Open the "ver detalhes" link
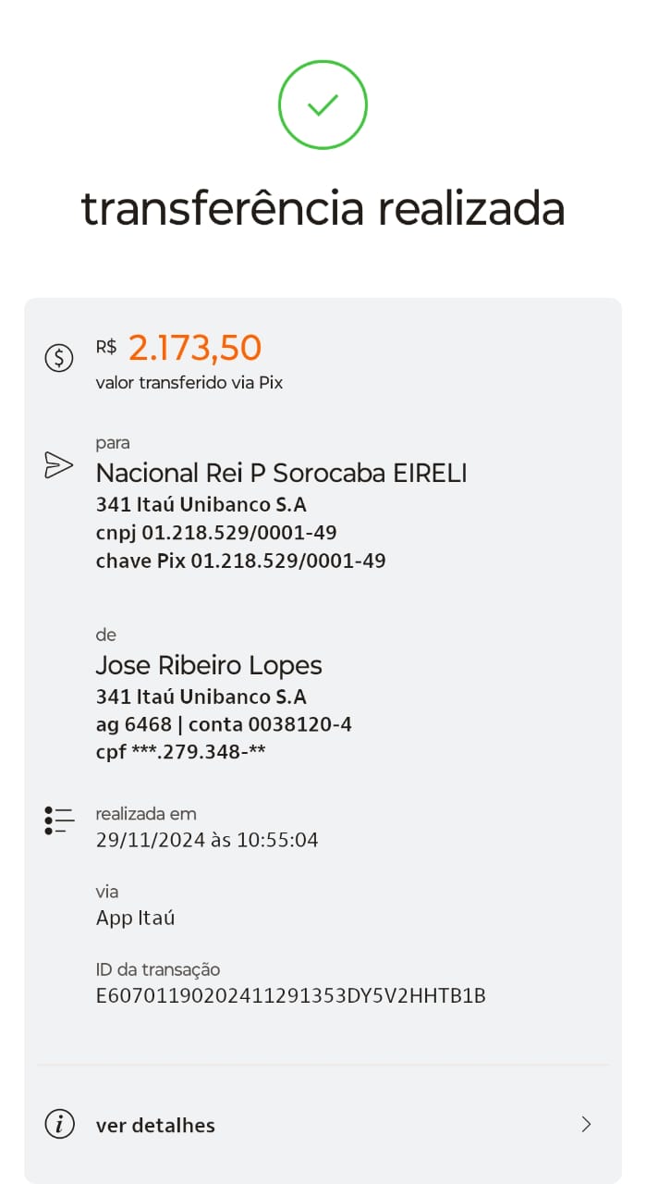Image resolution: width=646 pixels, height=1184 pixels. pos(155,1126)
